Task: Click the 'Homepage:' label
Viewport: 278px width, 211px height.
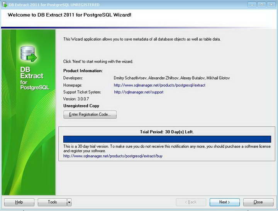Action: (x=73, y=85)
